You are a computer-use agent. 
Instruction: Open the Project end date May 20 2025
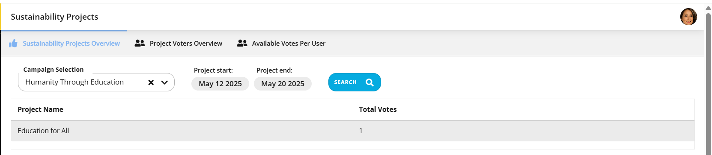283,84
